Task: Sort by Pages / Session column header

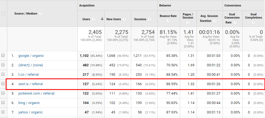Action: click(188, 16)
